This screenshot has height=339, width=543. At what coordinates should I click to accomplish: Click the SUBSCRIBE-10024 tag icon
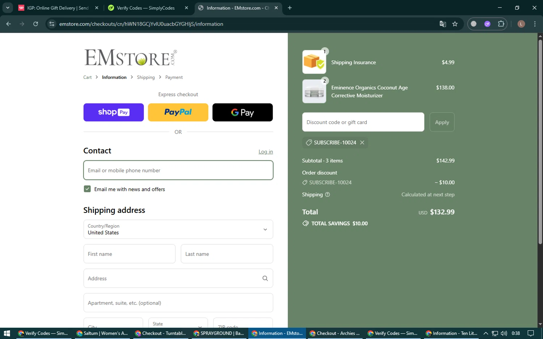[x=309, y=143]
